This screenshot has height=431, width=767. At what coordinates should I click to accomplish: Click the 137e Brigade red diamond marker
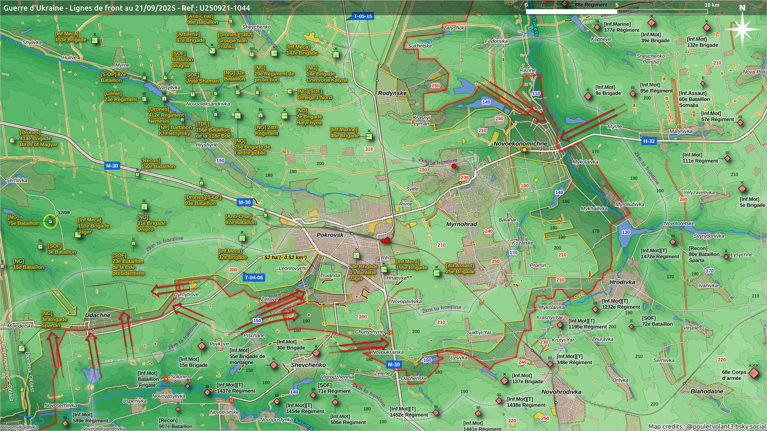pyautogui.click(x=505, y=381)
